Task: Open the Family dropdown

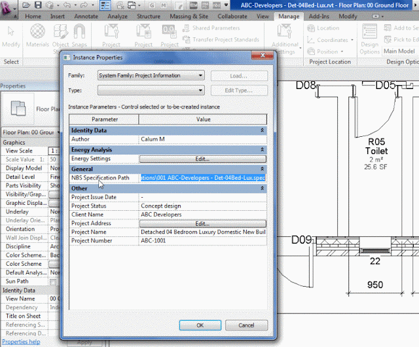Action: 151,75
